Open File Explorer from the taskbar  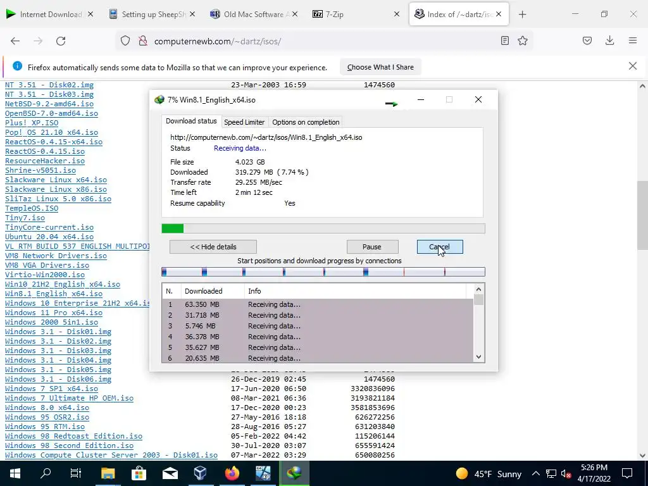tap(108, 473)
